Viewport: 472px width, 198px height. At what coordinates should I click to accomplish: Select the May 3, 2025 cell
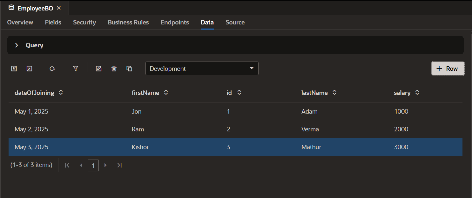tap(31, 147)
